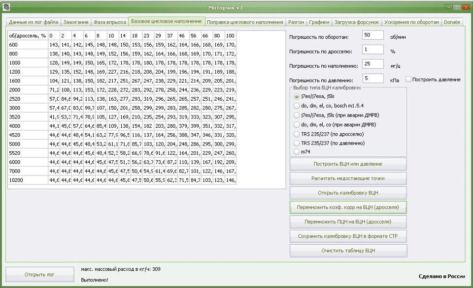Image resolution: width=473 pixels, height=288 pixels.
Task: Select the 800 rpm row header
Action: pyautogui.click(x=28, y=54)
